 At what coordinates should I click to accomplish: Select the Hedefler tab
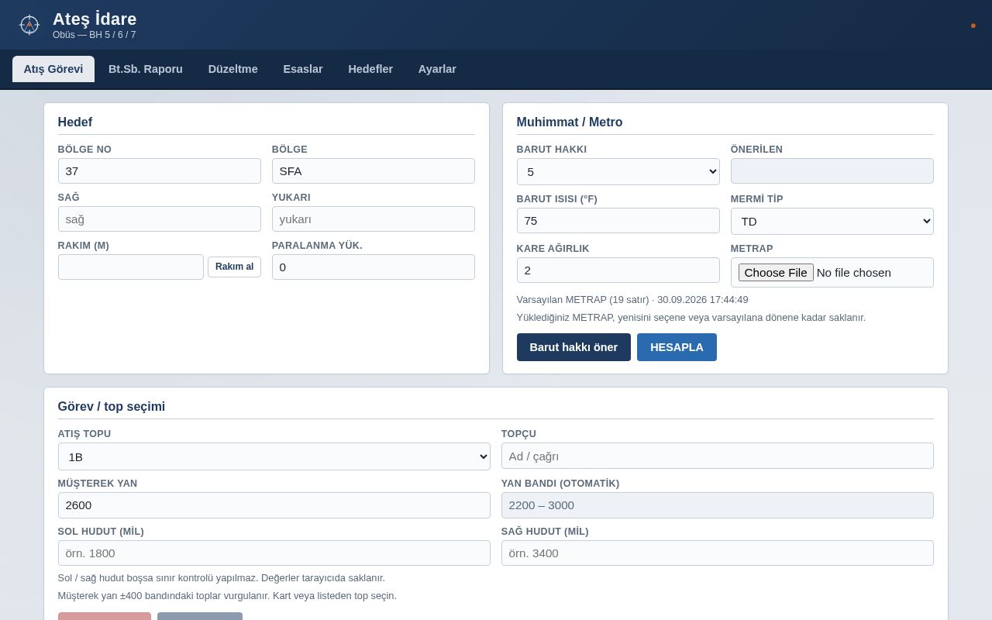[x=370, y=69]
